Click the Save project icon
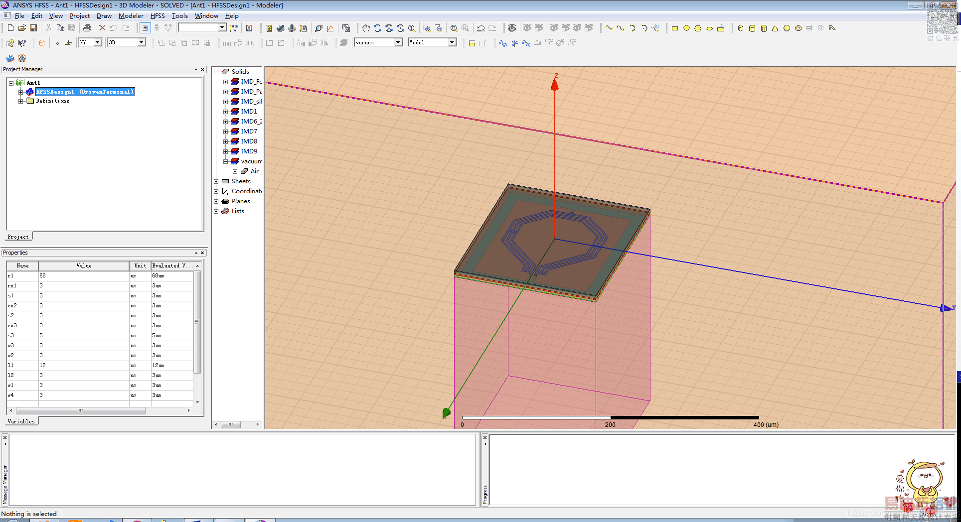 click(x=33, y=28)
